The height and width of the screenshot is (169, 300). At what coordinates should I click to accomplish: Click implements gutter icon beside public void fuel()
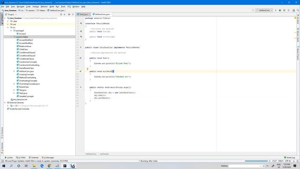[81, 58]
